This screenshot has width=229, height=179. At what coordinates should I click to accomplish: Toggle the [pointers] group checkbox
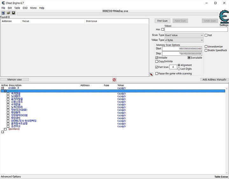(5, 129)
